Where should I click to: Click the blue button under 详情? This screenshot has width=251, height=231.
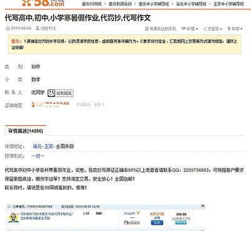157,223
